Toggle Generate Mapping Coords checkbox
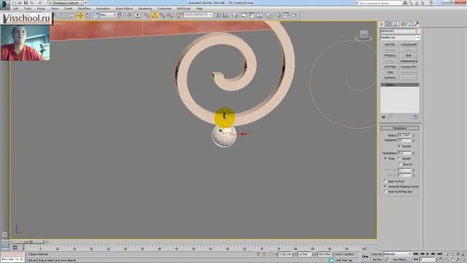Viewport: 467px width, 263px height. click(385, 186)
